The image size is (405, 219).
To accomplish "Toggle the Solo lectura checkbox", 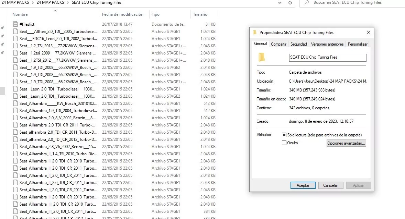I will (x=284, y=135).
